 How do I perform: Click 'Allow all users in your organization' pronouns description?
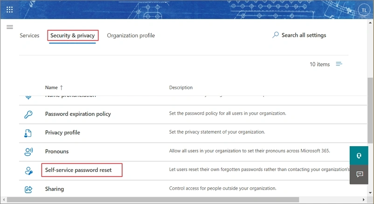[249, 150]
